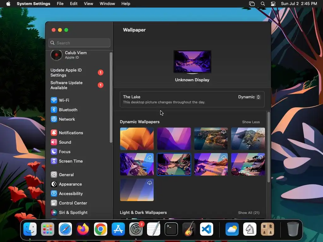
Task: Select the orange Ventura wallpaper
Action: (x=137, y=139)
